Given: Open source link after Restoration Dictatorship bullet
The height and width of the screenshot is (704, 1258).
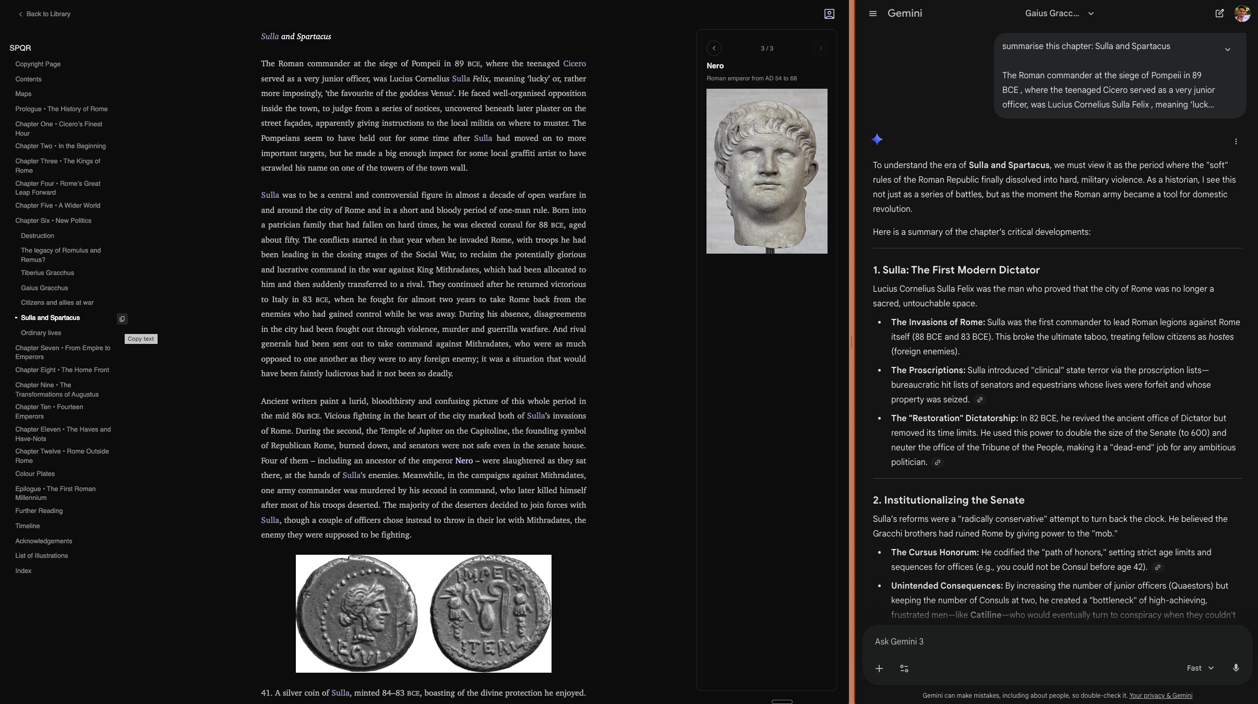Looking at the screenshot, I should click(x=938, y=463).
